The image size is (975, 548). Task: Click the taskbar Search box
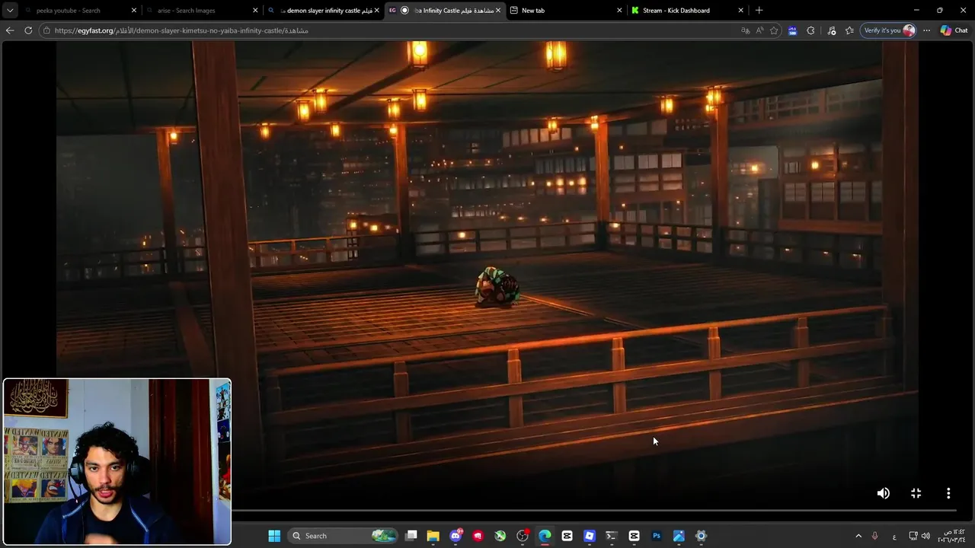[x=344, y=536]
